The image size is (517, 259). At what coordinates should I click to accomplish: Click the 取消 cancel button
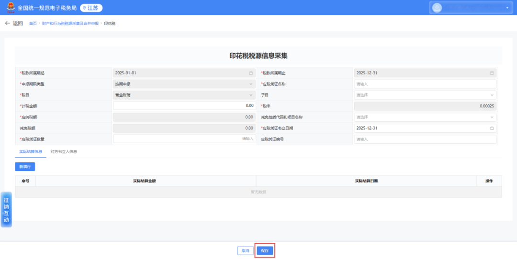coord(245,251)
